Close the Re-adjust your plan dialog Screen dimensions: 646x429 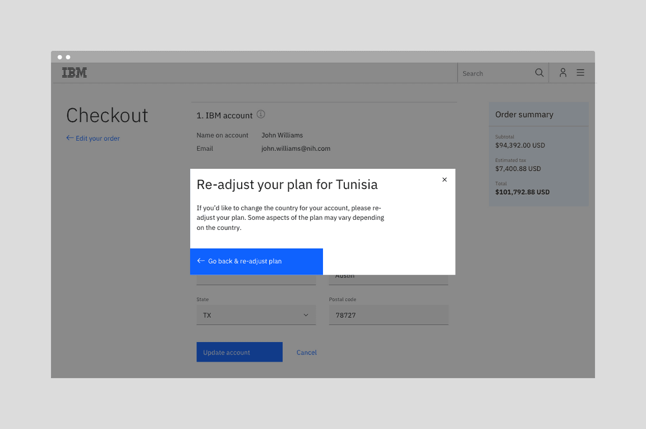pyautogui.click(x=445, y=180)
